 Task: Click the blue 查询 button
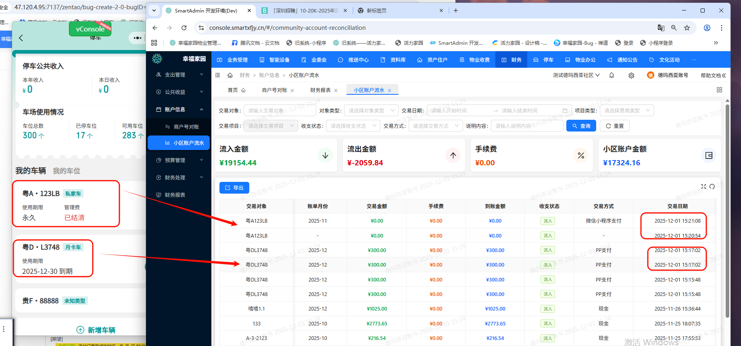pyautogui.click(x=581, y=126)
